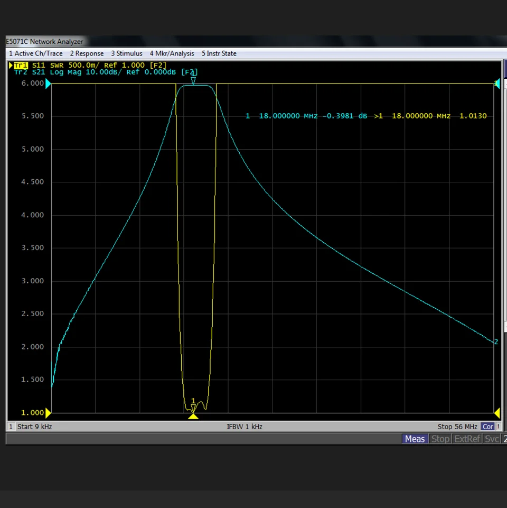
Task: Click the active trace arrow beside Tr1
Action: [11, 65]
